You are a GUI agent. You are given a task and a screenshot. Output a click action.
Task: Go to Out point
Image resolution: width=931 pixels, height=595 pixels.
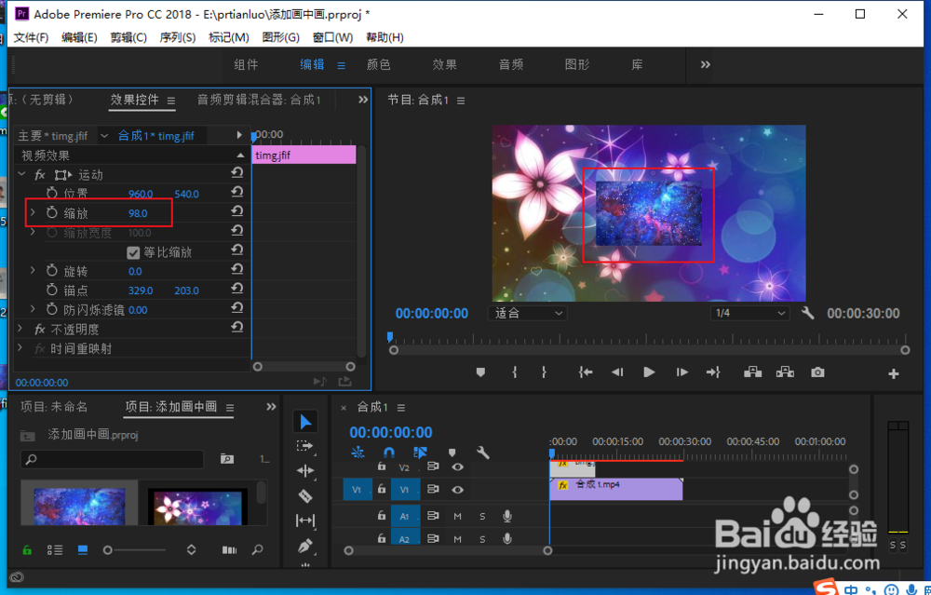[713, 372]
